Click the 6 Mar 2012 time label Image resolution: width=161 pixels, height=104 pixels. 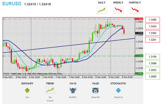point(8,77)
